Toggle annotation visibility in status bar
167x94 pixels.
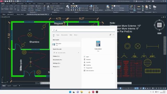[x=144, y=88]
